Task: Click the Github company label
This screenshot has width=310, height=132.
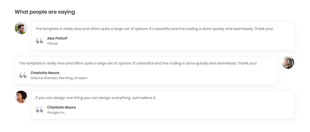Action: pos(53,44)
